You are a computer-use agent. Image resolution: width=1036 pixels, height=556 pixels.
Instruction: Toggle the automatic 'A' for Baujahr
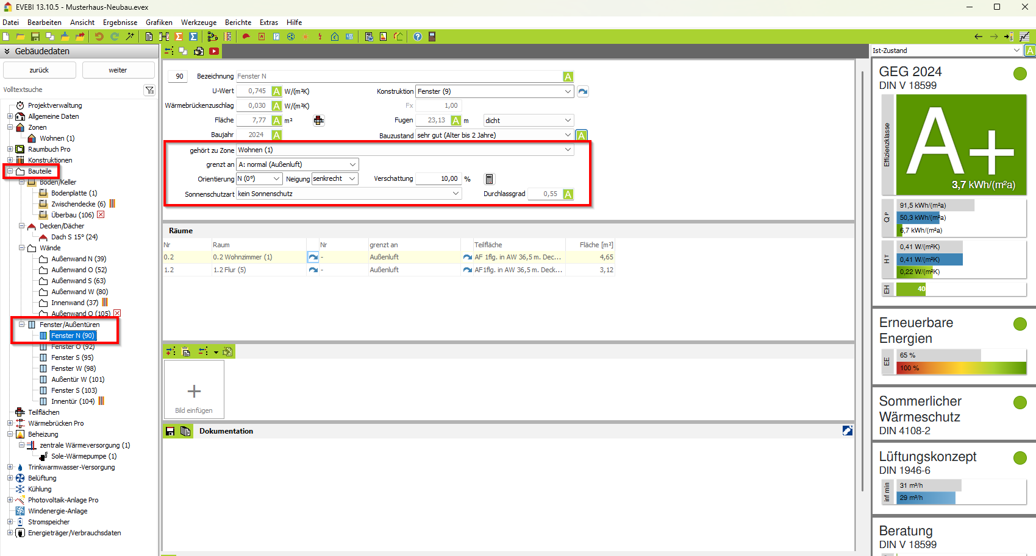tap(276, 135)
